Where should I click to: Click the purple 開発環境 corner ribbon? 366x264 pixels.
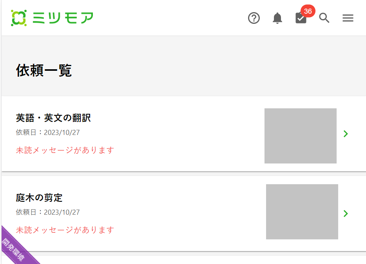tap(14, 250)
